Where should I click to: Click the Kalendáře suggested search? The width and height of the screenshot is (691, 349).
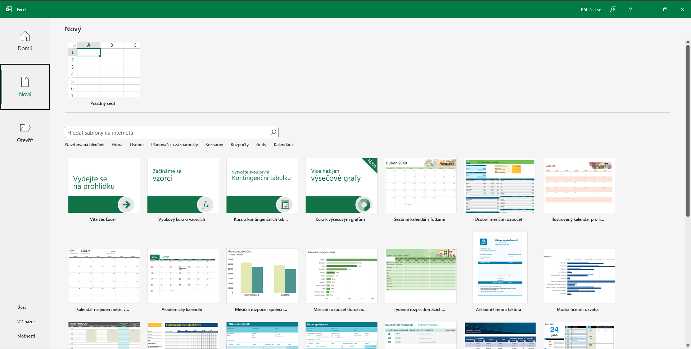pyautogui.click(x=283, y=145)
